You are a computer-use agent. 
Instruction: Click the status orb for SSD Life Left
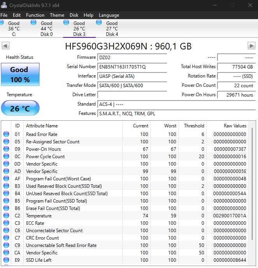point(6,260)
